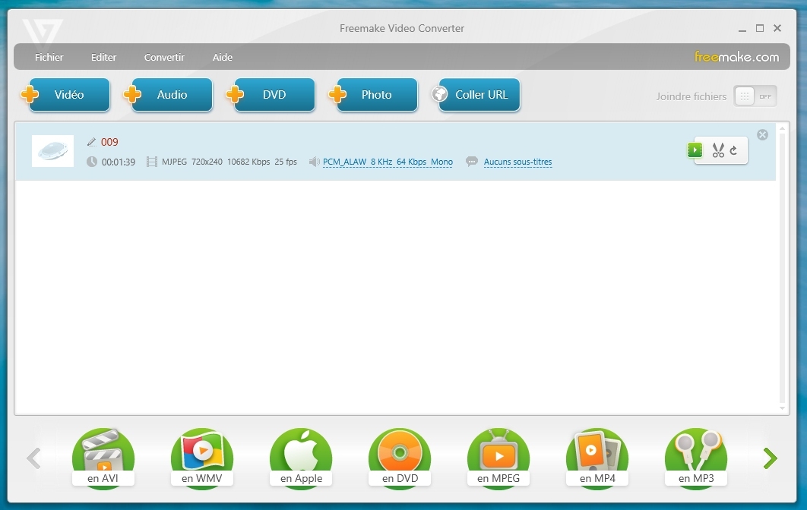Play the 009 video preview
Screen dimensions: 807x510
point(695,150)
